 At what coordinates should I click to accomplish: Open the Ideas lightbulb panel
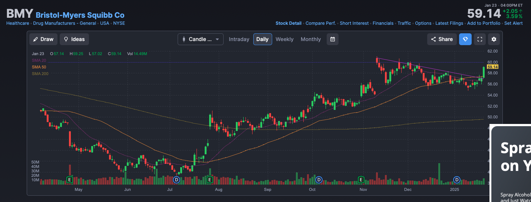(x=74, y=39)
